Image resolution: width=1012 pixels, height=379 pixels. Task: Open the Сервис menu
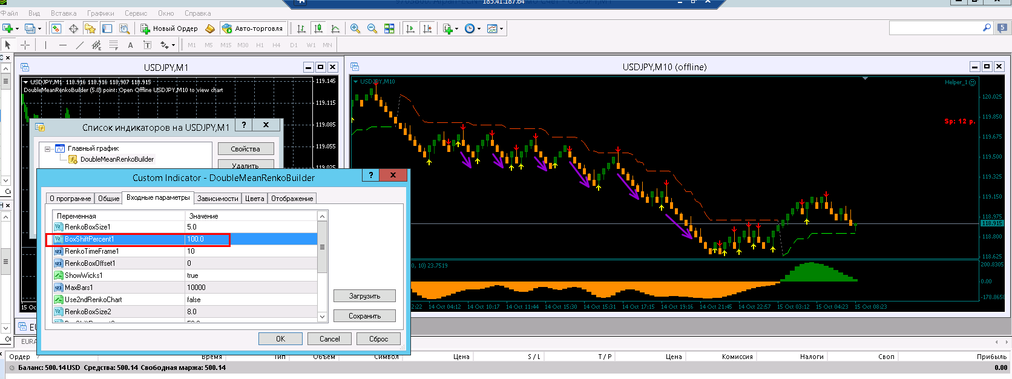tap(136, 13)
